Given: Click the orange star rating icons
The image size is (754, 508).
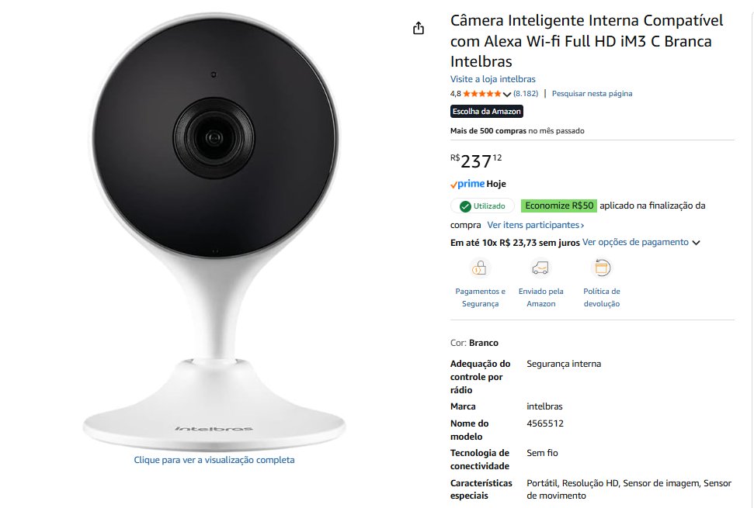Looking at the screenshot, I should click(x=481, y=94).
